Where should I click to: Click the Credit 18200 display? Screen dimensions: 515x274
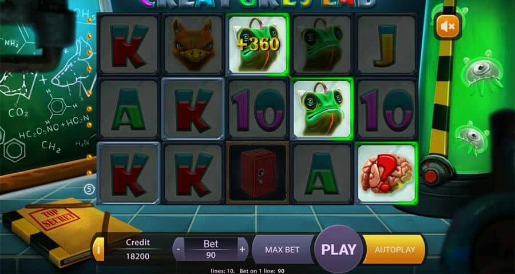point(138,249)
